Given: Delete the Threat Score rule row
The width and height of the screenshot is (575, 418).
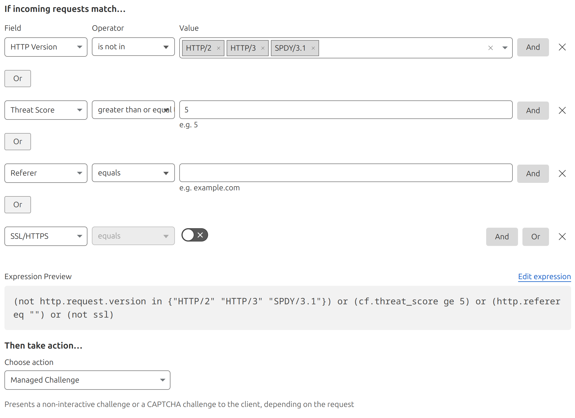Looking at the screenshot, I should (x=562, y=110).
